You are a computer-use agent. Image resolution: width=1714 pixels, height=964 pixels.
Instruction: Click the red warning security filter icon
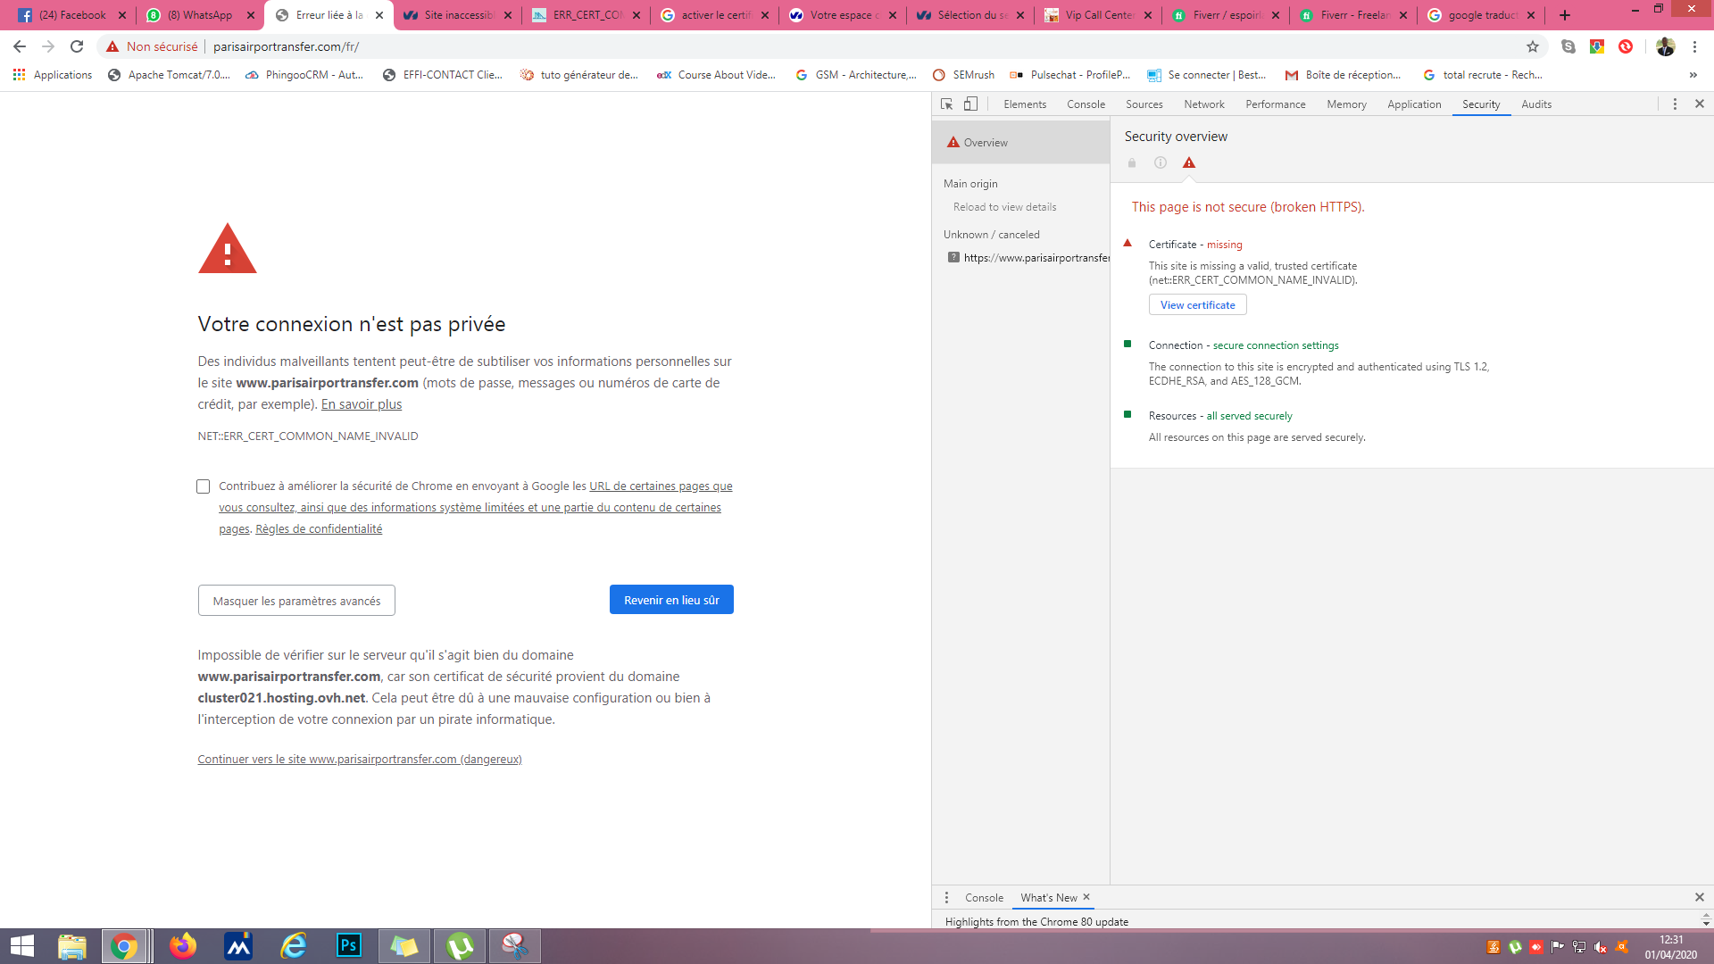[x=1188, y=162]
